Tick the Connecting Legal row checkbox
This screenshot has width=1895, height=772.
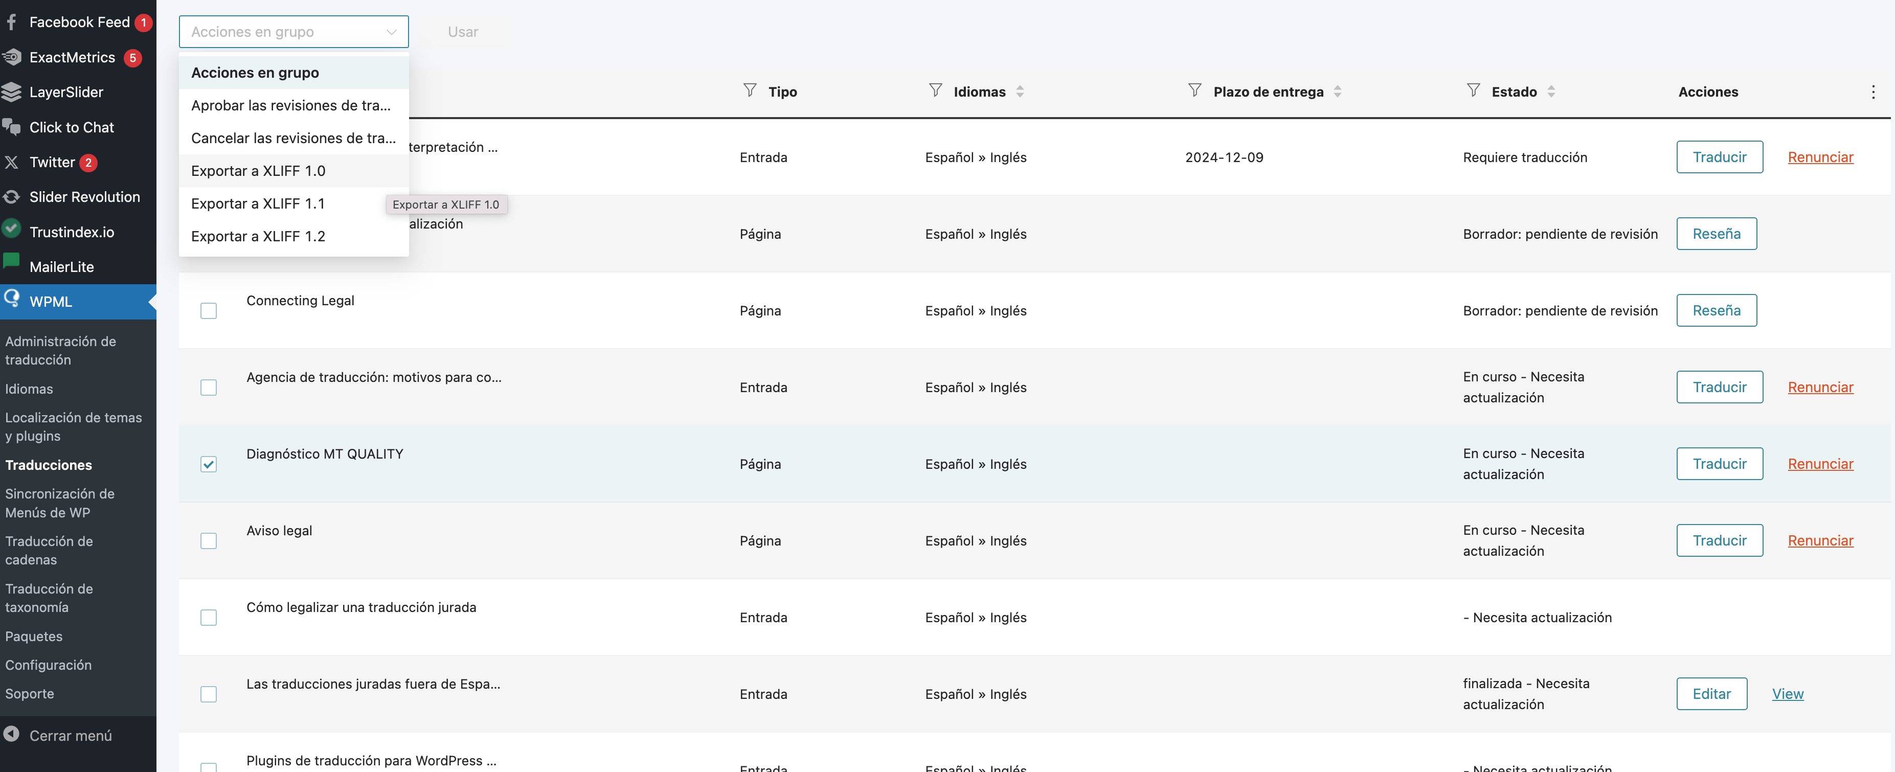pos(208,311)
